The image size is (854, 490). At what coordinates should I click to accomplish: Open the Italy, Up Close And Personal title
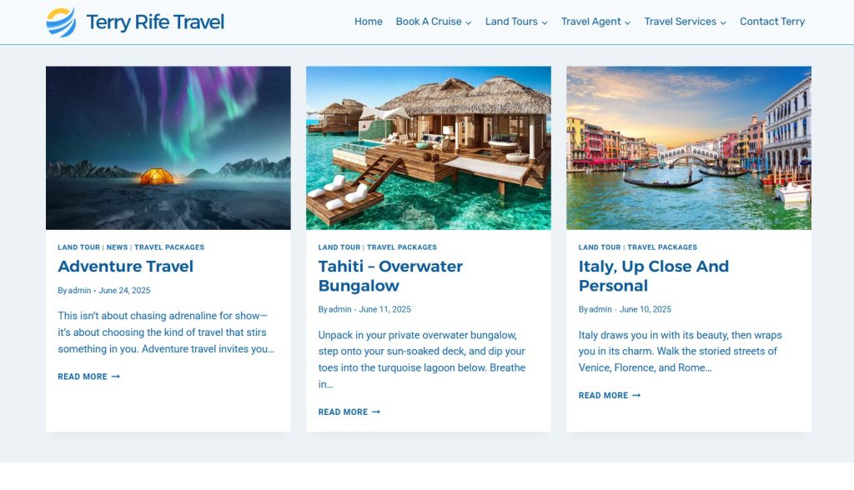point(654,276)
